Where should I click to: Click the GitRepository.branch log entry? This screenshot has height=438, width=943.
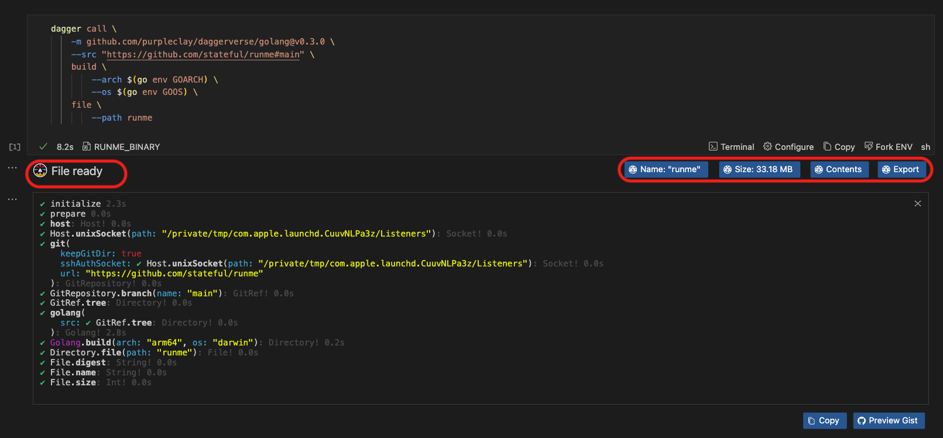pyautogui.click(x=167, y=293)
